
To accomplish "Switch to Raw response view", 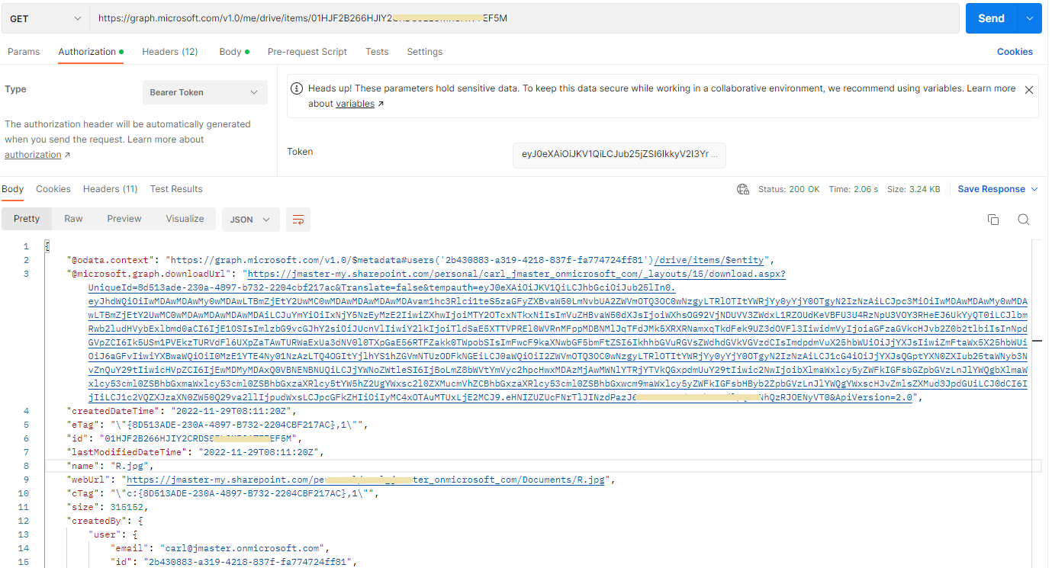I will pyautogui.click(x=73, y=219).
